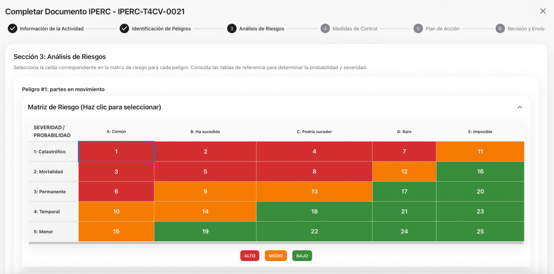
Task: Click the checkmark icon for Identificación de Peligros
Action: 124,29
